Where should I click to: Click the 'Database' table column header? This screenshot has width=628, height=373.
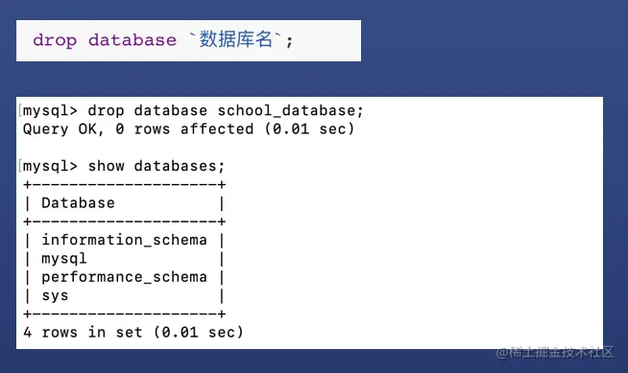pos(78,203)
